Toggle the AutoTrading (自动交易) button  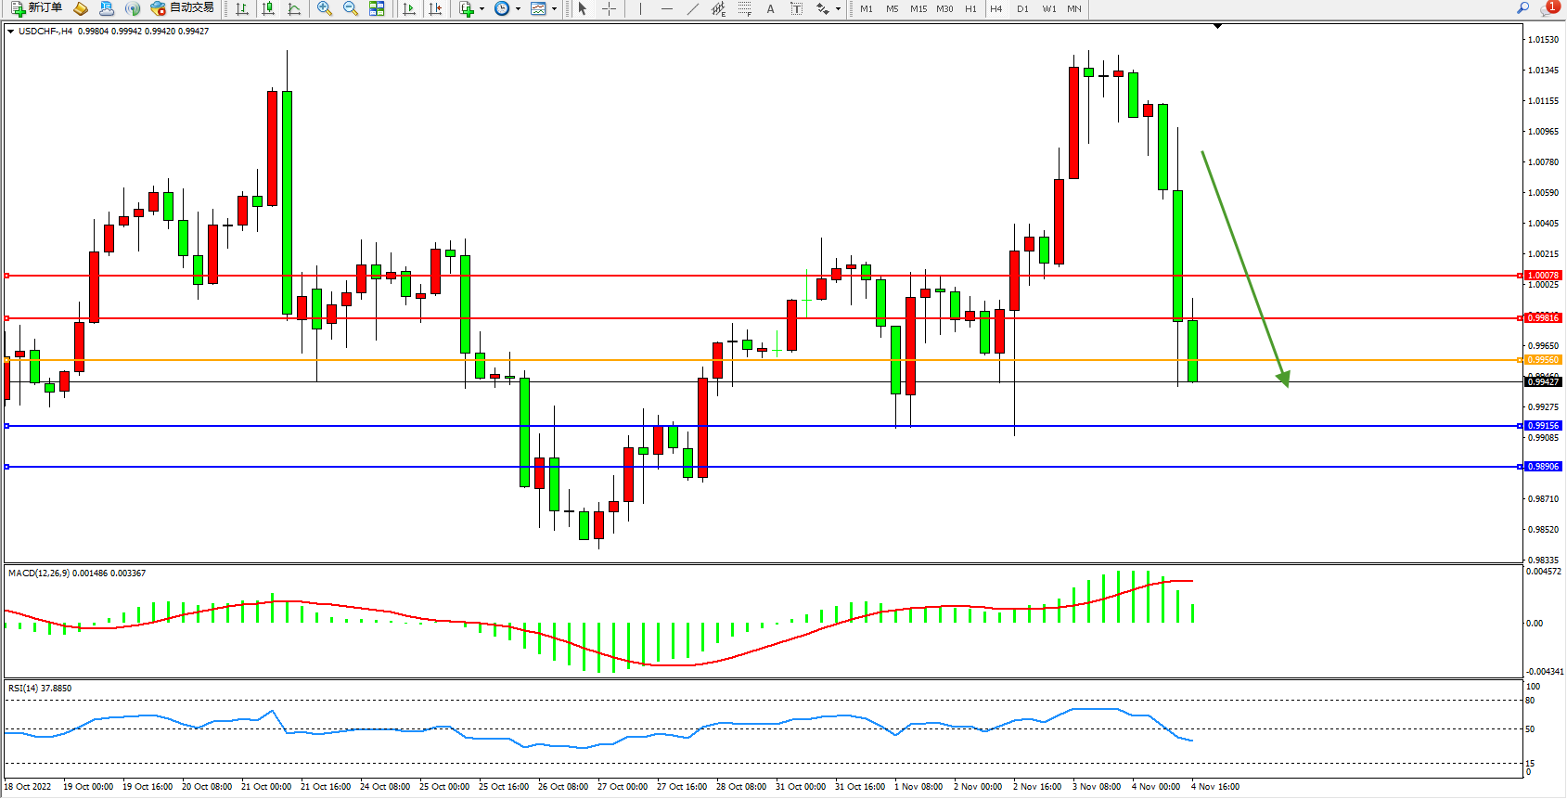[x=183, y=8]
